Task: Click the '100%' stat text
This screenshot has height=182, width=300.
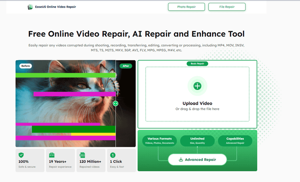Action: (24, 162)
